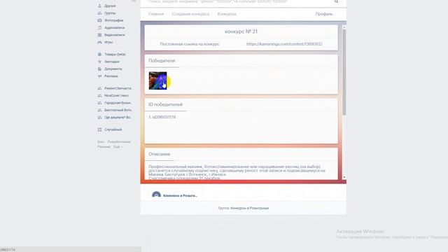Click the group icon next to Городская болен.

(x=99, y=103)
